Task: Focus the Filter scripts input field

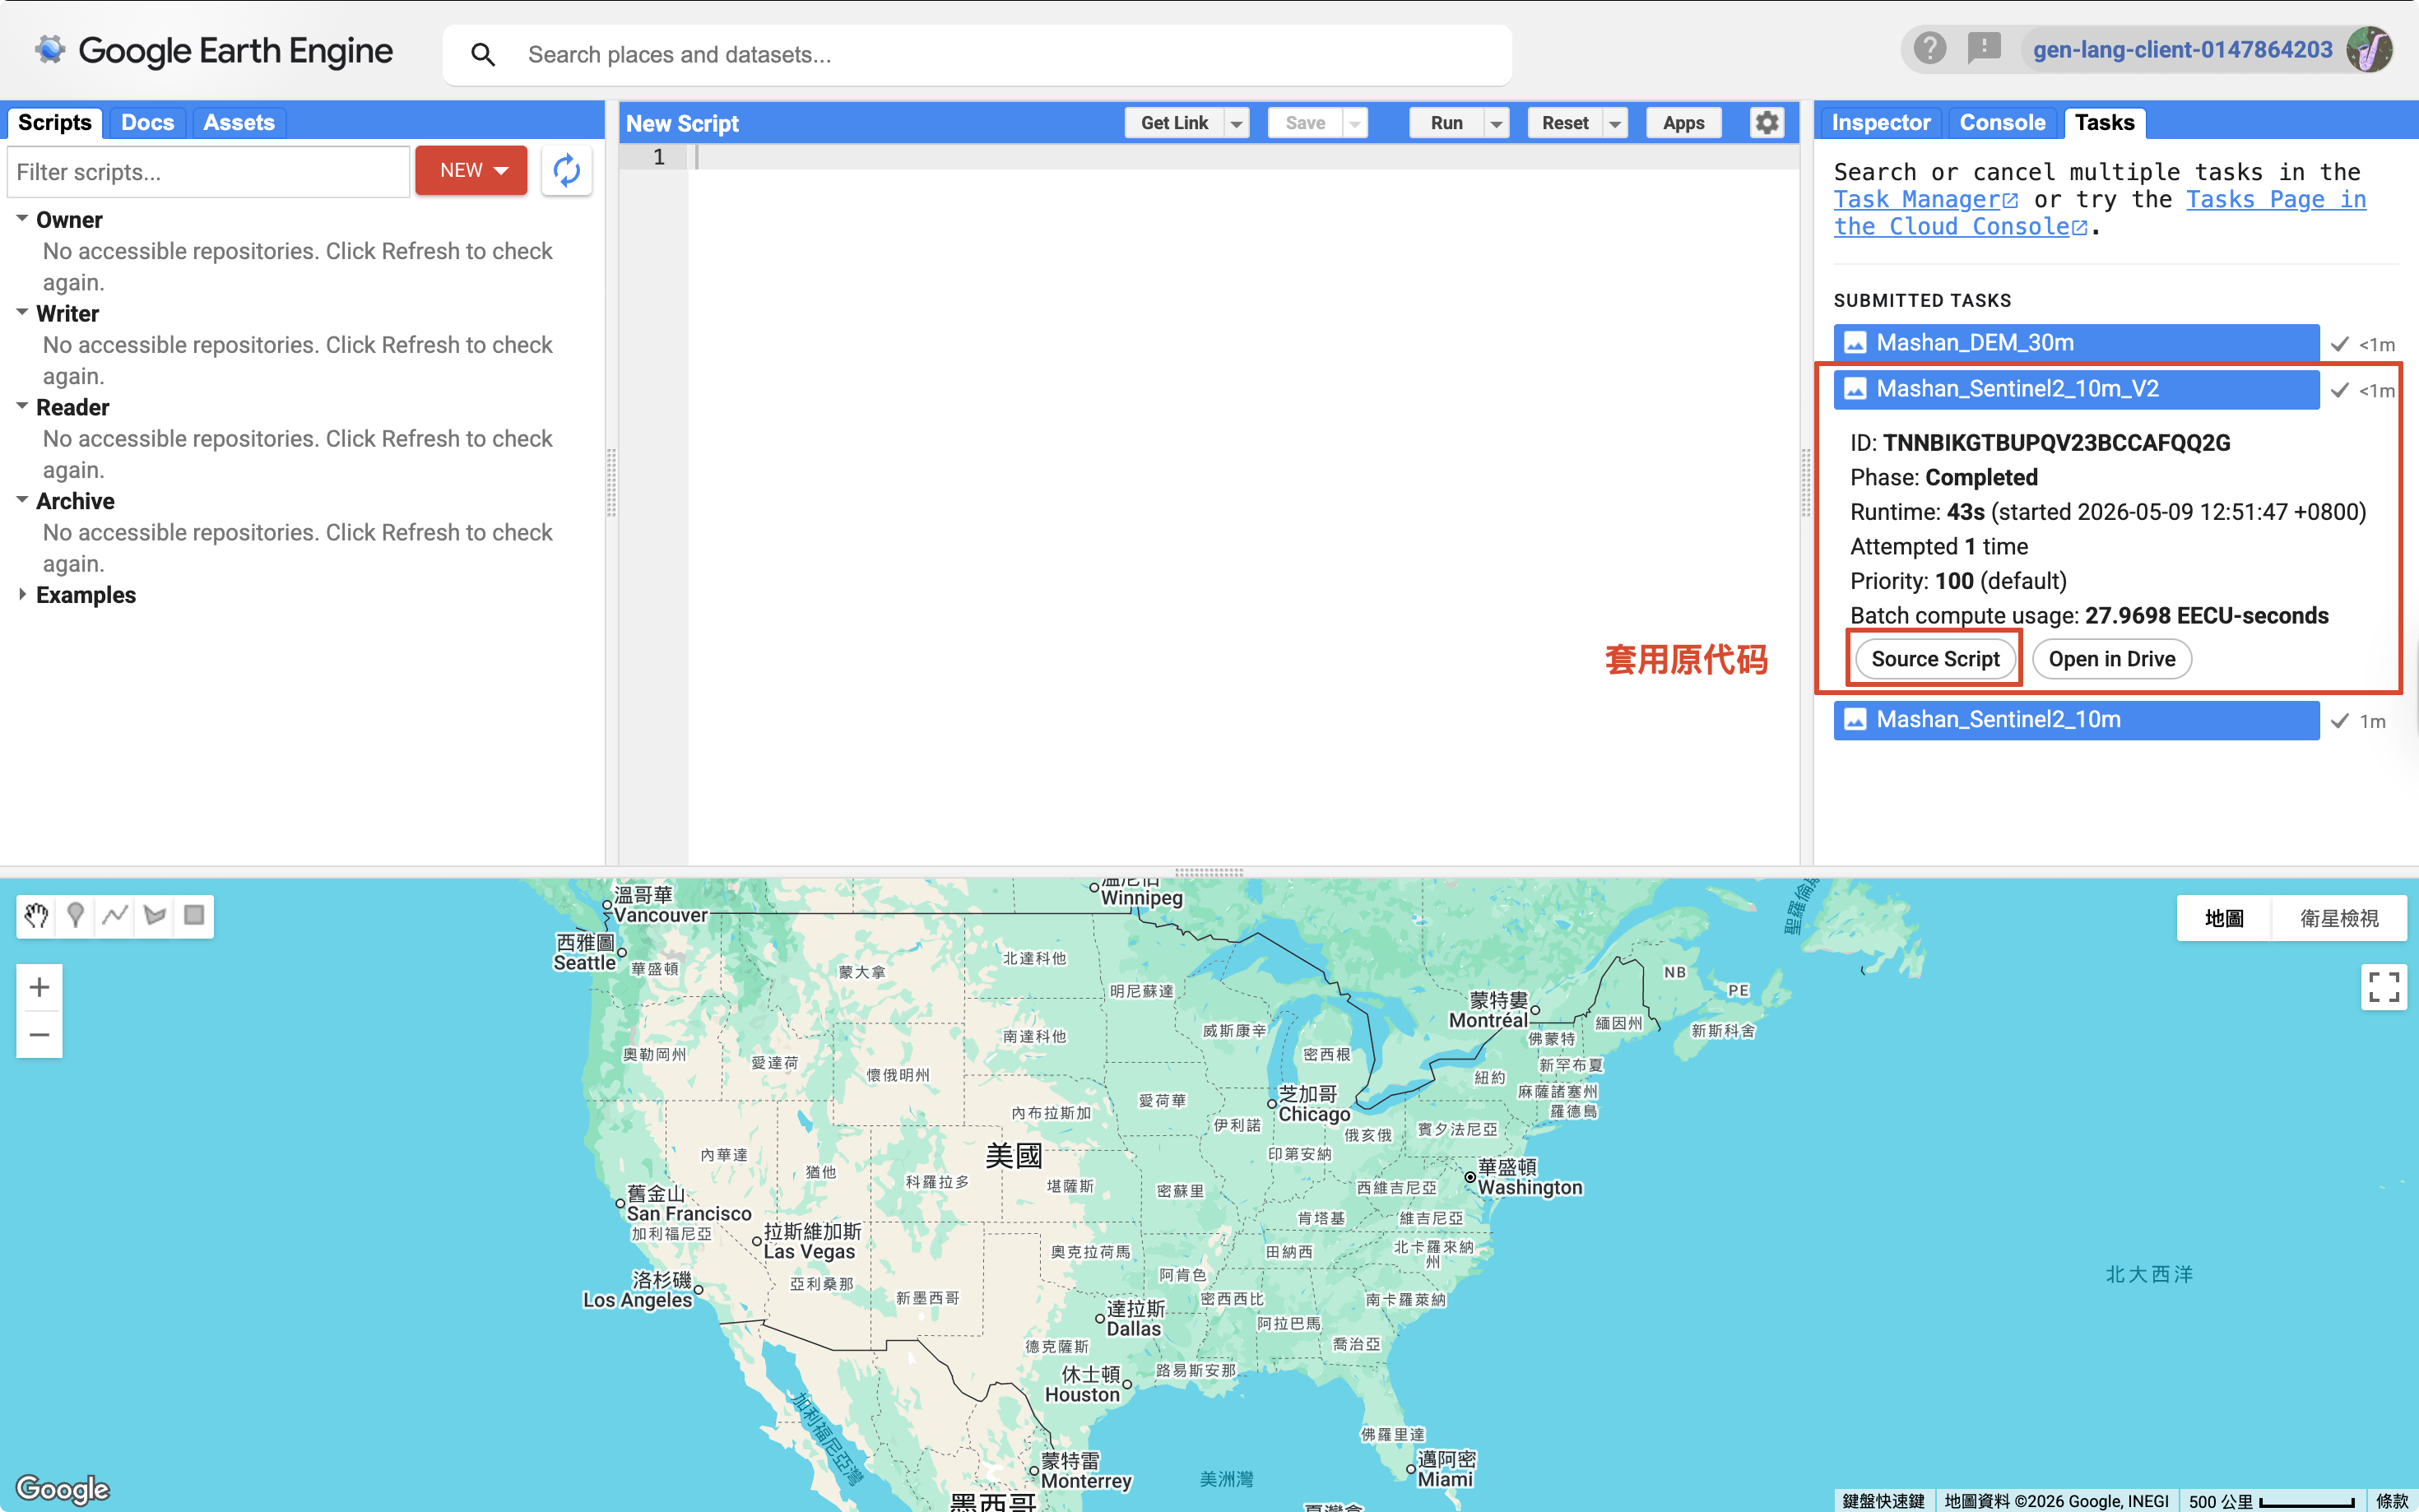Action: coord(209,171)
